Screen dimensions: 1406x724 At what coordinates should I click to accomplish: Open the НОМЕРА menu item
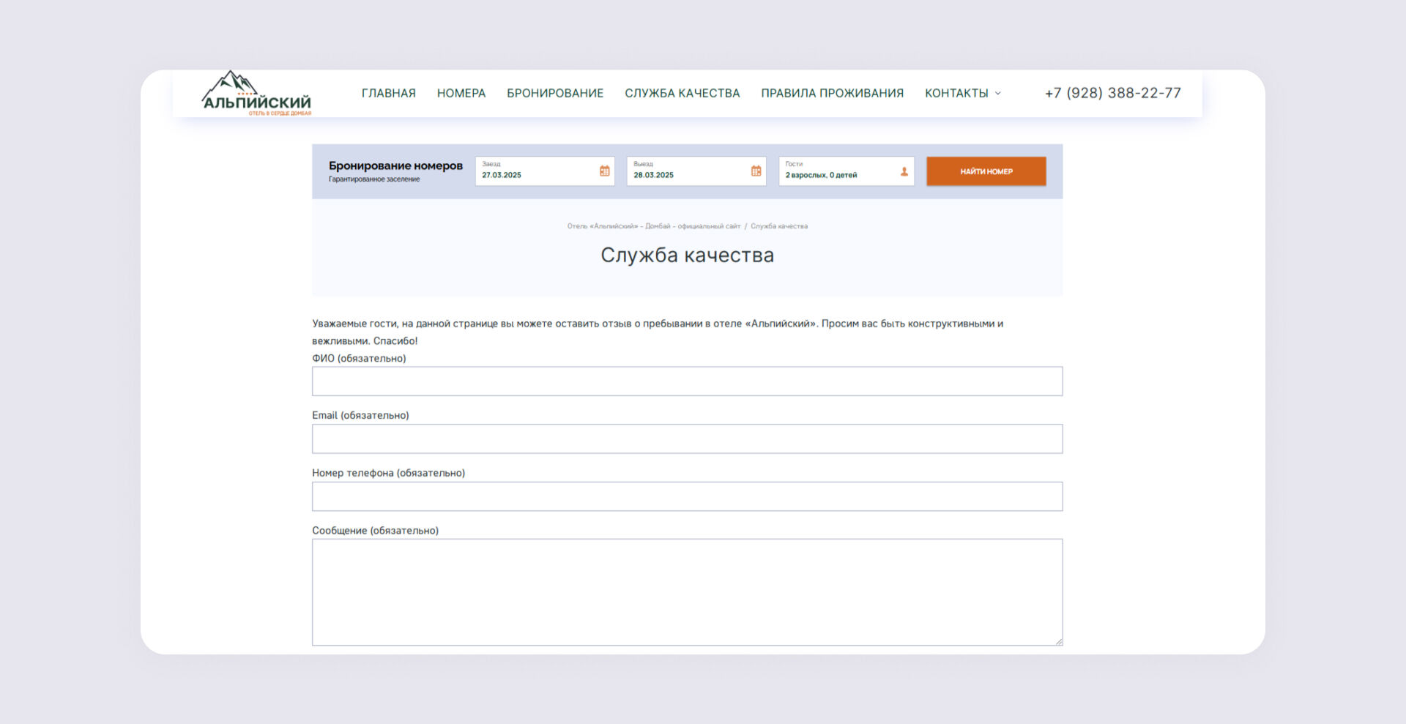coord(461,93)
